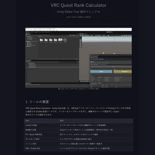Image resolution: width=155 pixels, height=155 pixels.
Task: Click the screenshot caption under the image
Action: 79,89
